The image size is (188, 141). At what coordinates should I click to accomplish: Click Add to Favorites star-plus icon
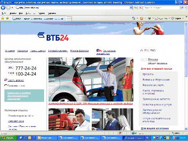[x=8, y=18]
